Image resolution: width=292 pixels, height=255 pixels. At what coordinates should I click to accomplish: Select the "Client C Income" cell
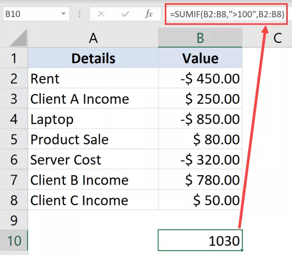pyautogui.click(x=93, y=200)
